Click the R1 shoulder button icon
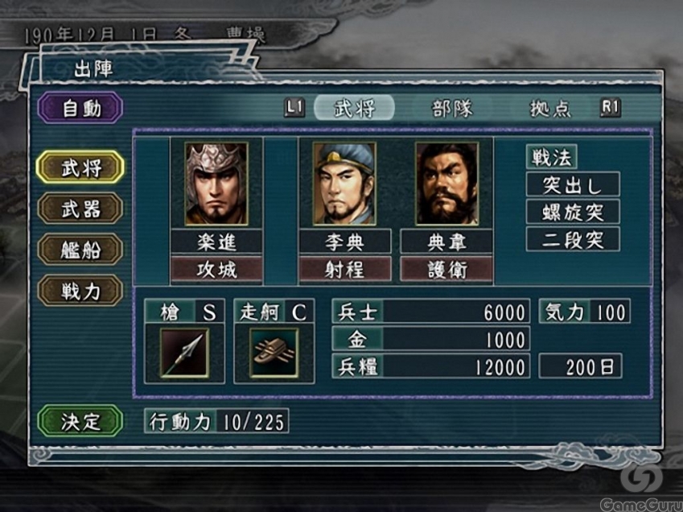Screen dimensions: 683x512 (x=610, y=107)
